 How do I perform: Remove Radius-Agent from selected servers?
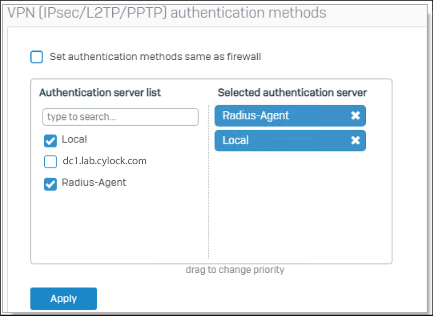click(355, 115)
